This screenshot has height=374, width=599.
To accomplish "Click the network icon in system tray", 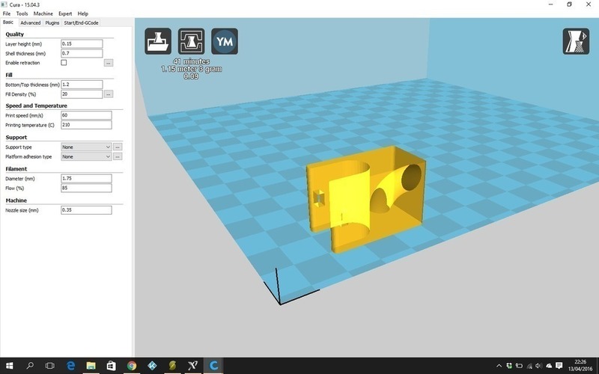I will [529, 366].
